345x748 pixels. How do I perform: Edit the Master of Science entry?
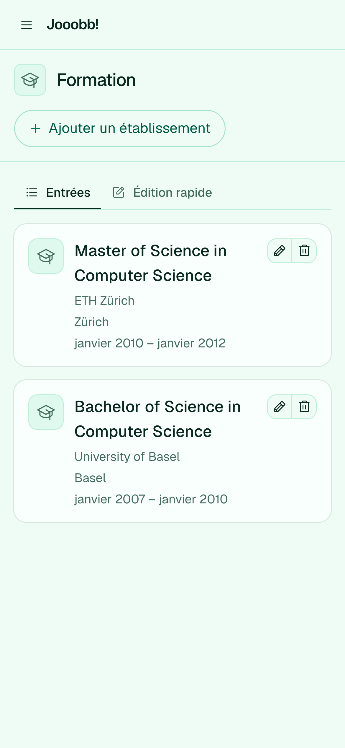pos(280,251)
